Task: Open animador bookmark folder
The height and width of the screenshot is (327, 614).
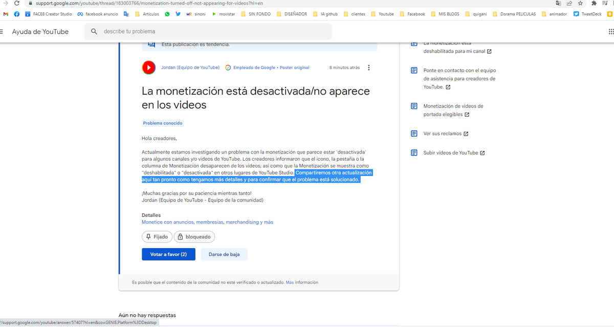Action: pos(554,14)
